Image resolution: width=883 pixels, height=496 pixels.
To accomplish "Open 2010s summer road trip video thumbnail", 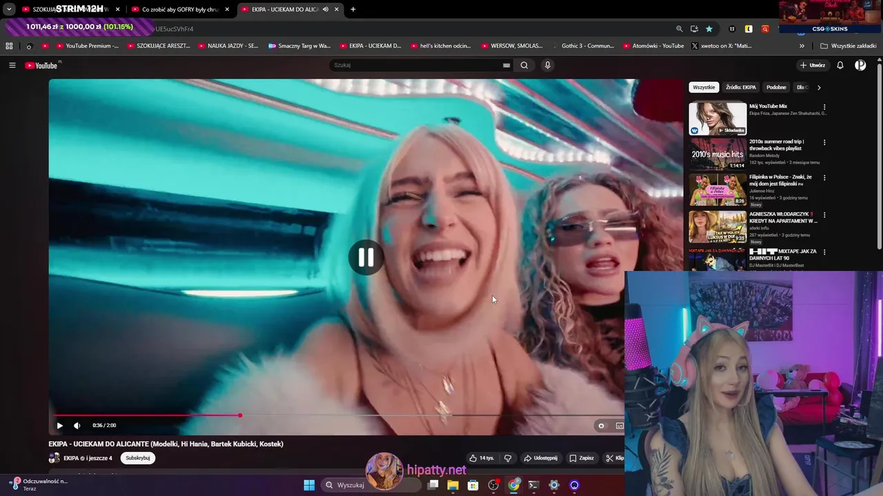I will tap(717, 154).
